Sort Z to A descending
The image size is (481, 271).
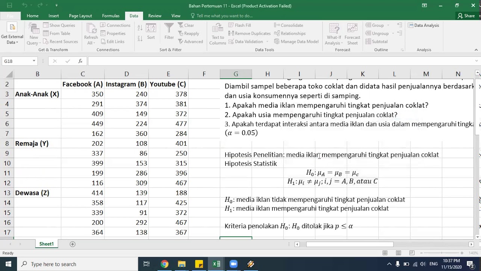(x=140, y=39)
